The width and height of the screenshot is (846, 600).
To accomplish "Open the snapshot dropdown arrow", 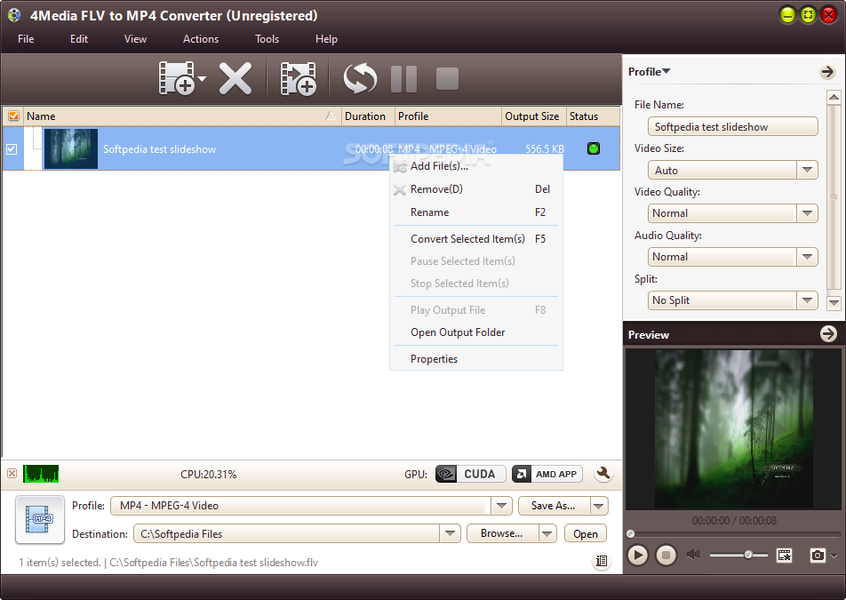I will (834, 556).
